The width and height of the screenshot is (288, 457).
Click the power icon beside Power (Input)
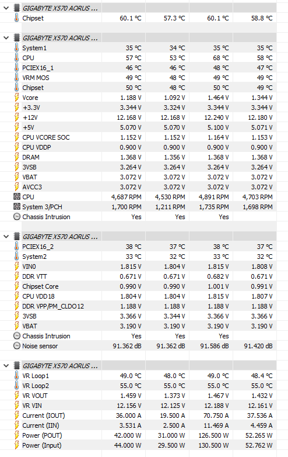(x=17, y=445)
